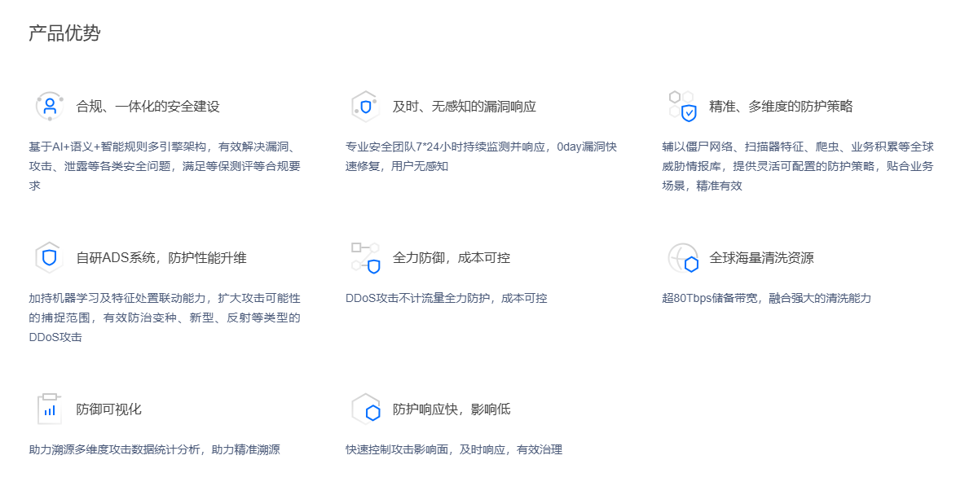Click the text 超80Tbps储备带宽，融合强大的清洗能力
This screenshot has height=486, width=956.
pyautogui.click(x=766, y=299)
